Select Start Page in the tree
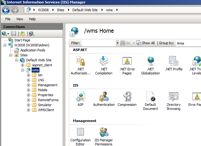 point(22,40)
